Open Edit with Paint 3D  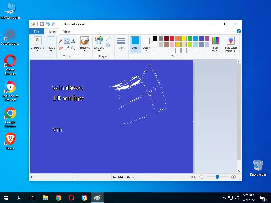(231, 44)
